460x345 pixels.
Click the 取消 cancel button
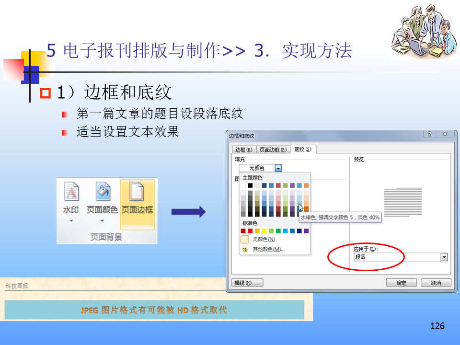[x=436, y=283]
